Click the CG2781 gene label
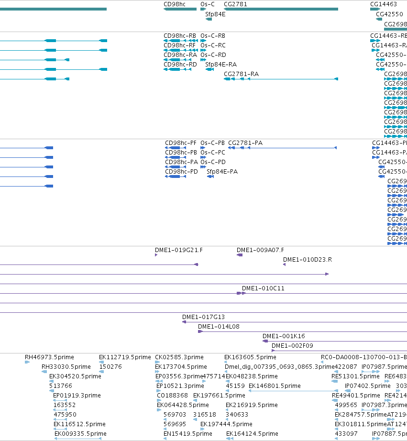The image size is (407, 441). click(x=235, y=4)
